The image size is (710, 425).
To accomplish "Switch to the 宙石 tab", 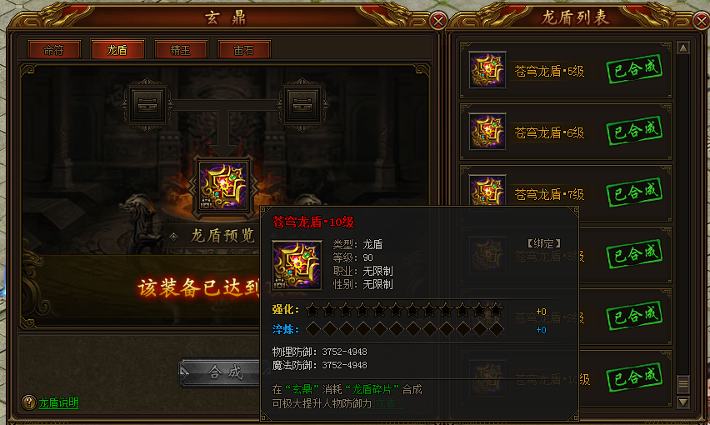I will pos(244,50).
